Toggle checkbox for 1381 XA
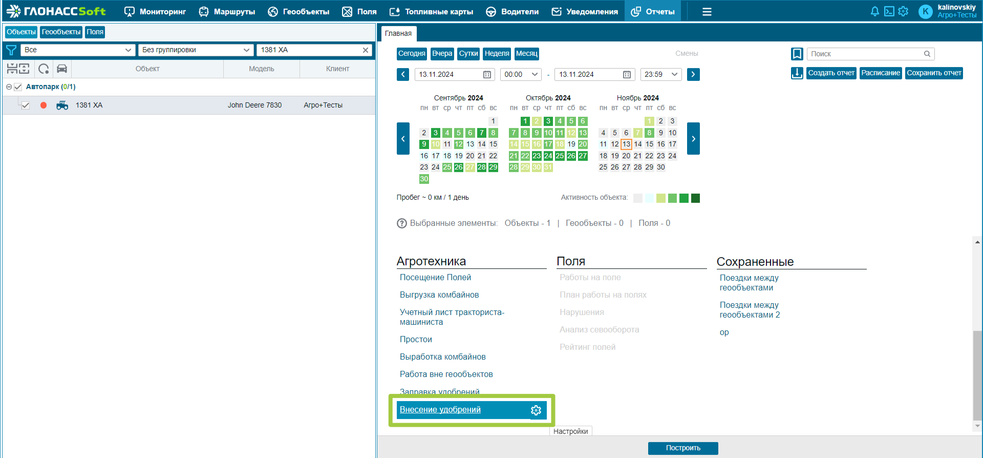 [x=26, y=106]
